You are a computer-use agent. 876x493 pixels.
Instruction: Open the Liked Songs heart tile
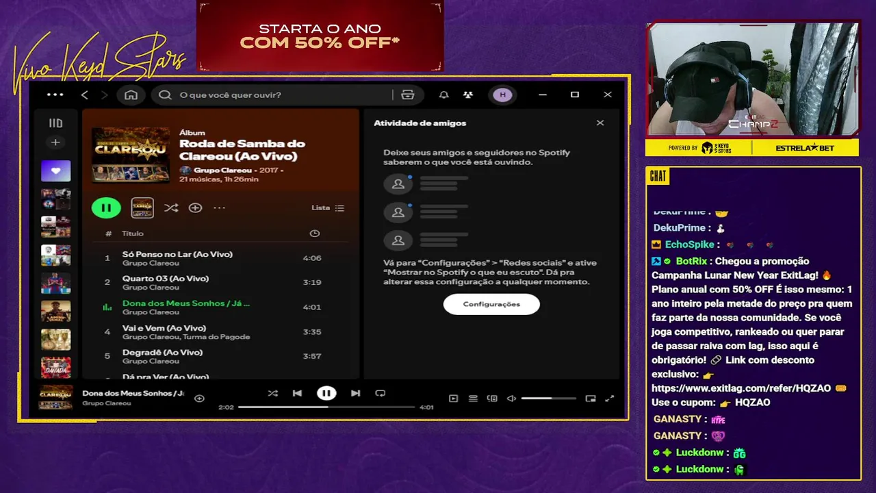pos(55,170)
